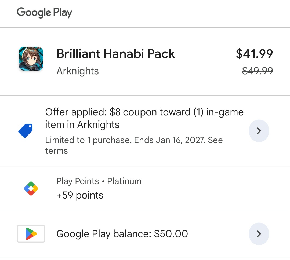
Task: Select the Google Play balance: $50.00 payment method
Action: [122, 234]
